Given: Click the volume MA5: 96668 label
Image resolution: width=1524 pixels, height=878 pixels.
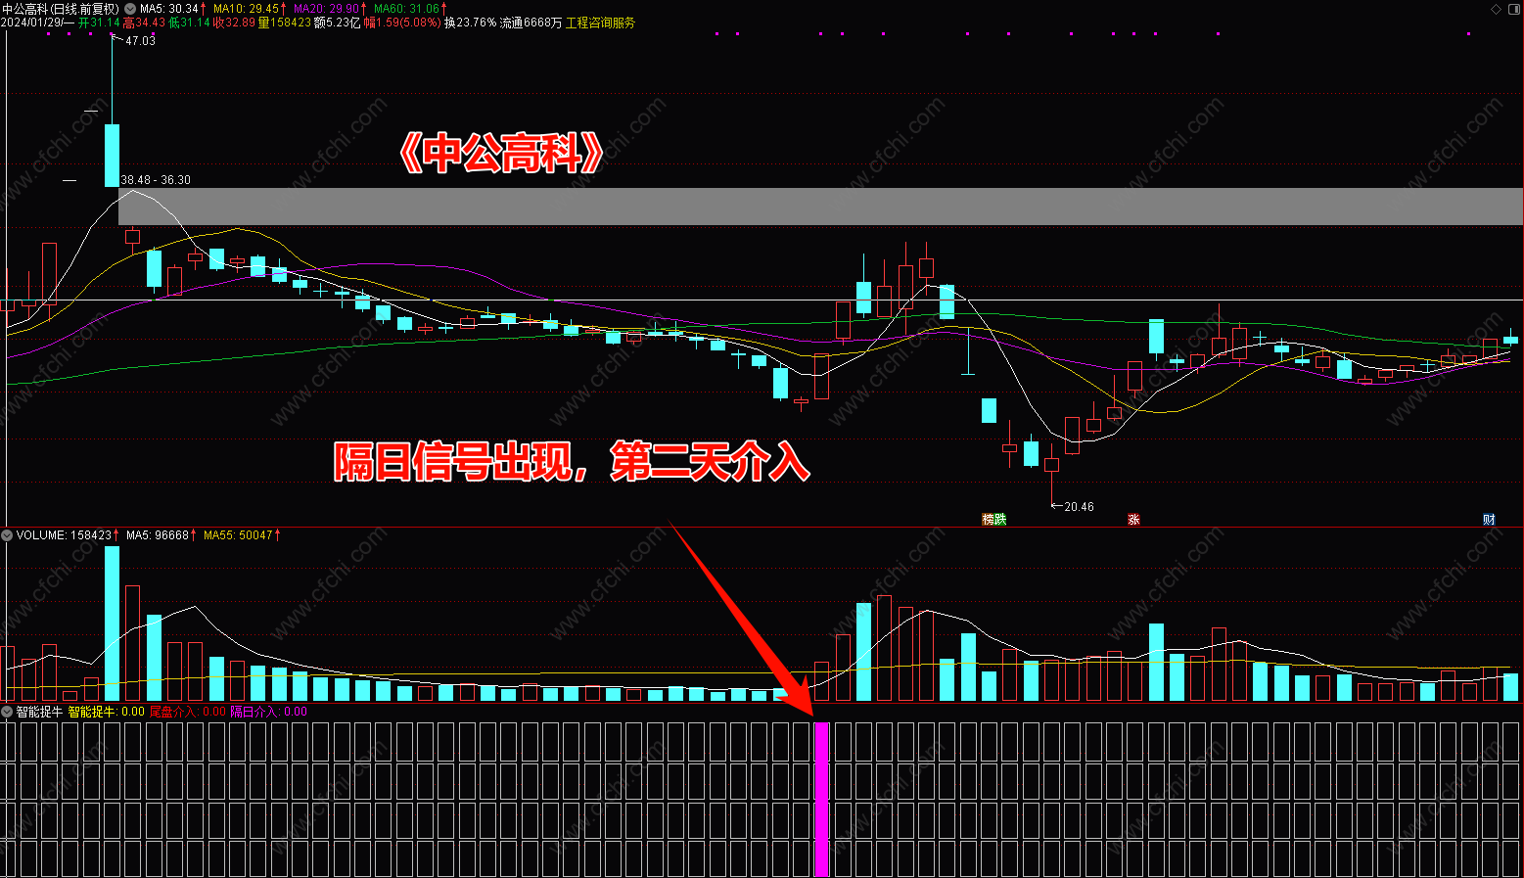Looking at the screenshot, I should tap(158, 535).
